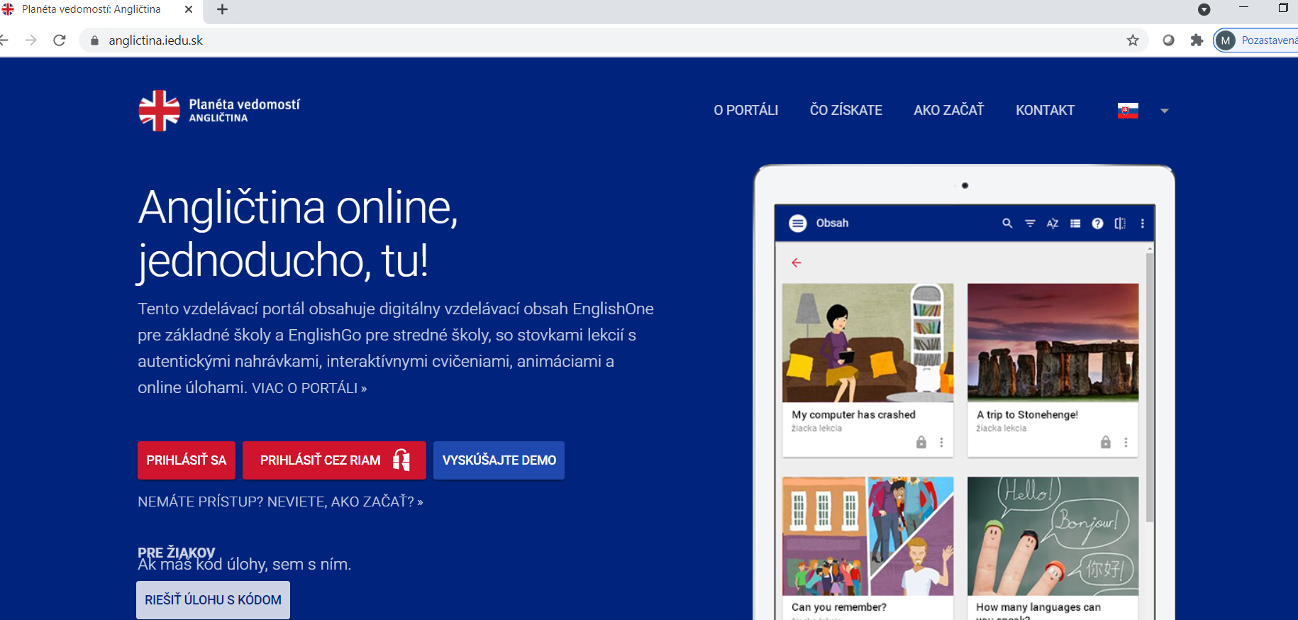Click the Planéta vedomostí UK flag logo

coord(159,111)
